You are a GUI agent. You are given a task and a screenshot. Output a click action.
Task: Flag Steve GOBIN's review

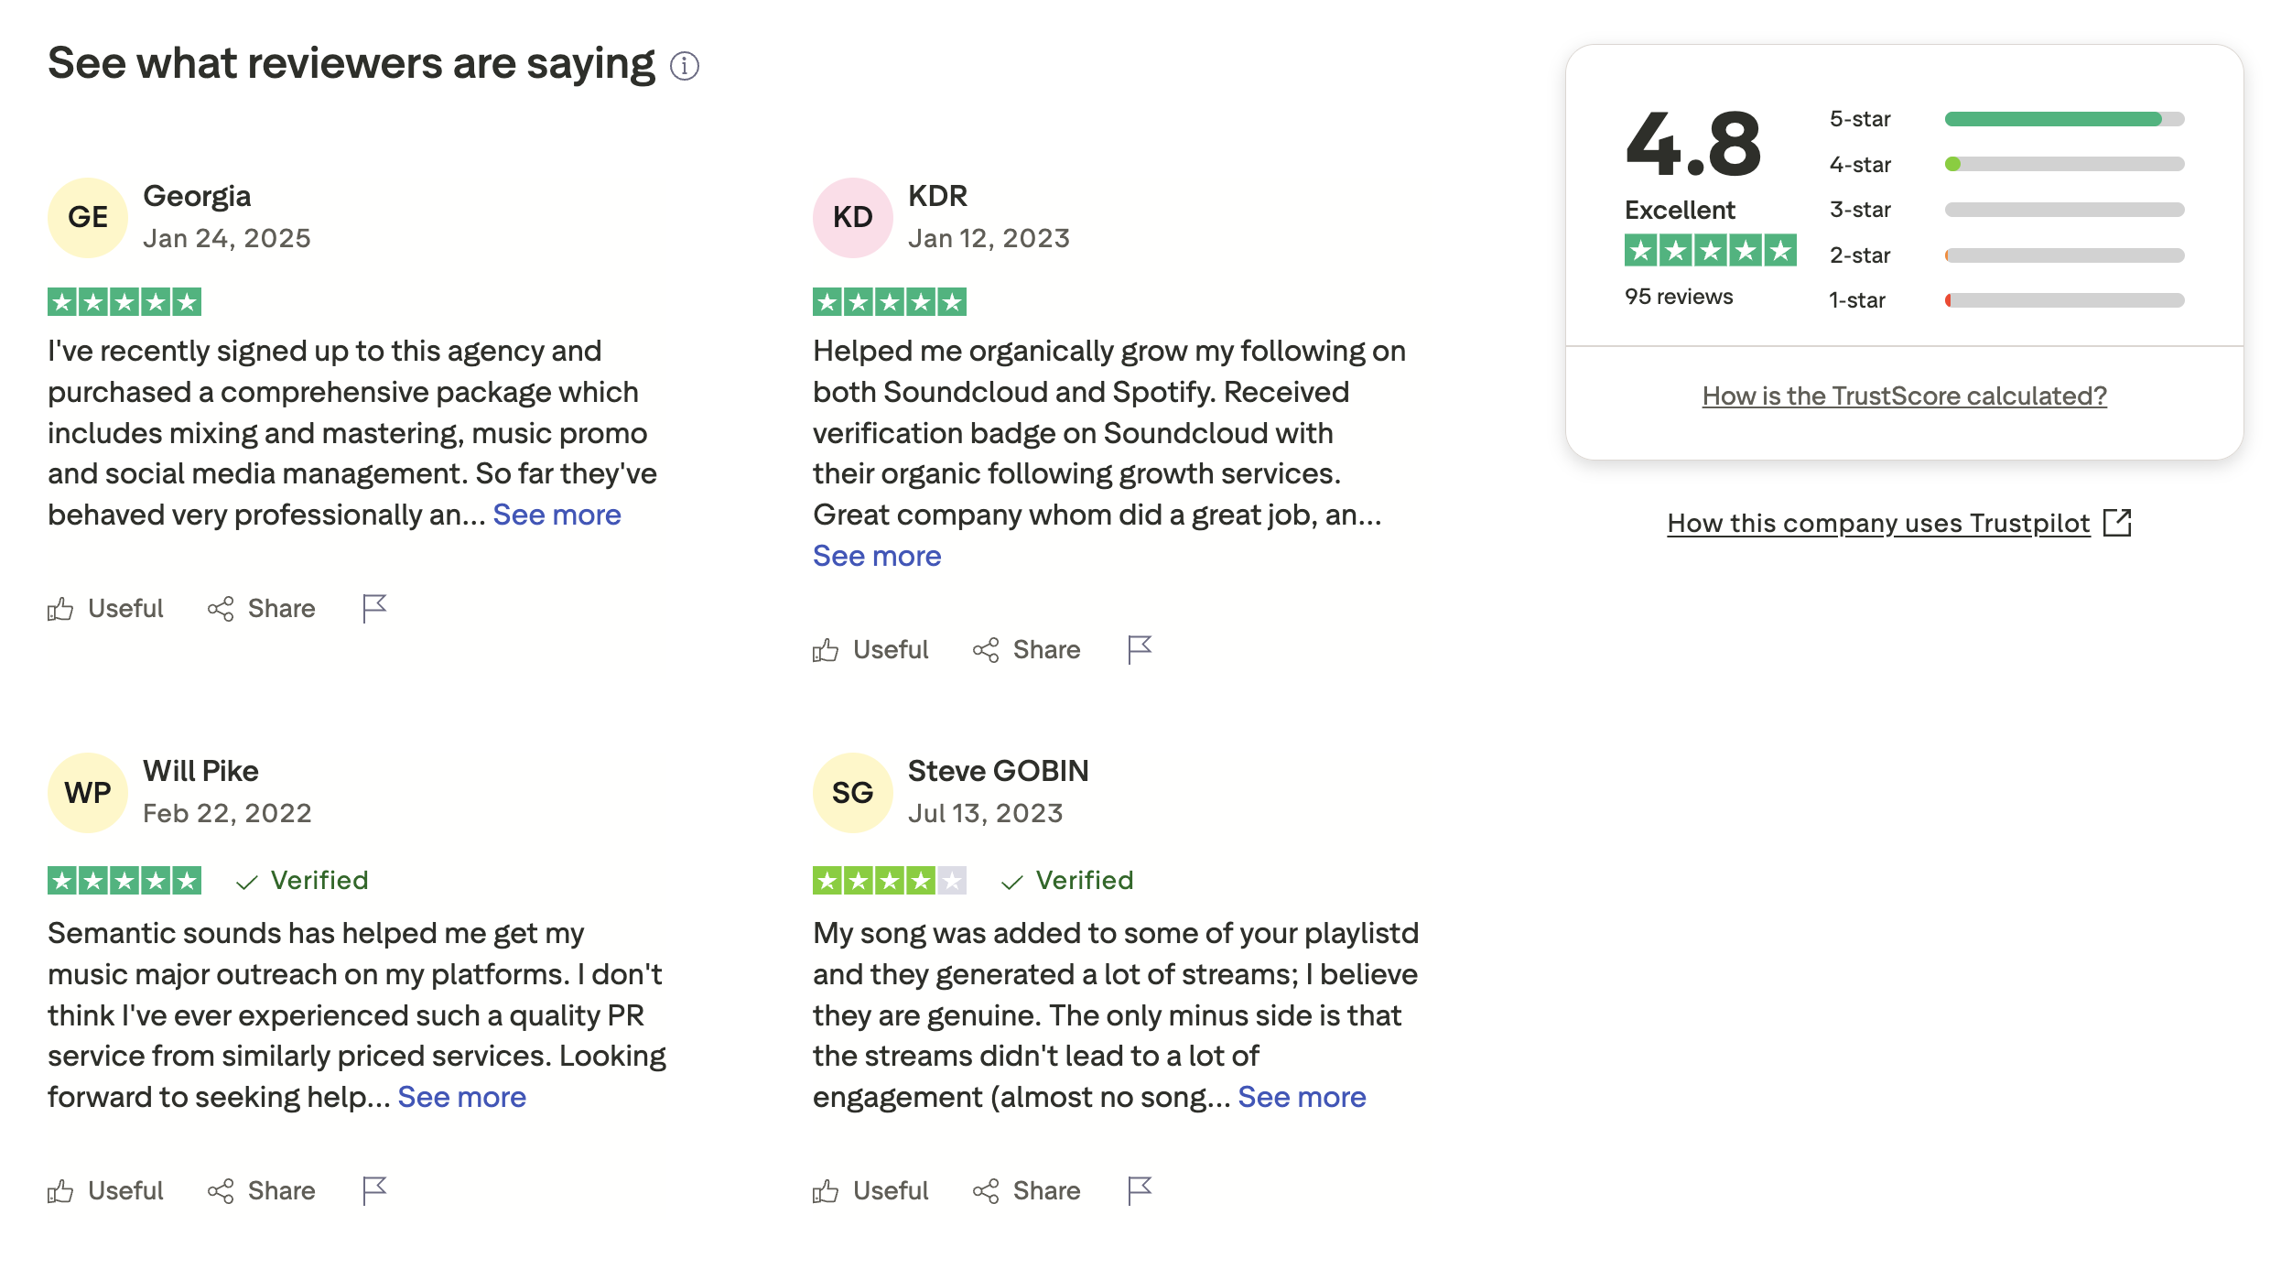[x=1140, y=1190]
